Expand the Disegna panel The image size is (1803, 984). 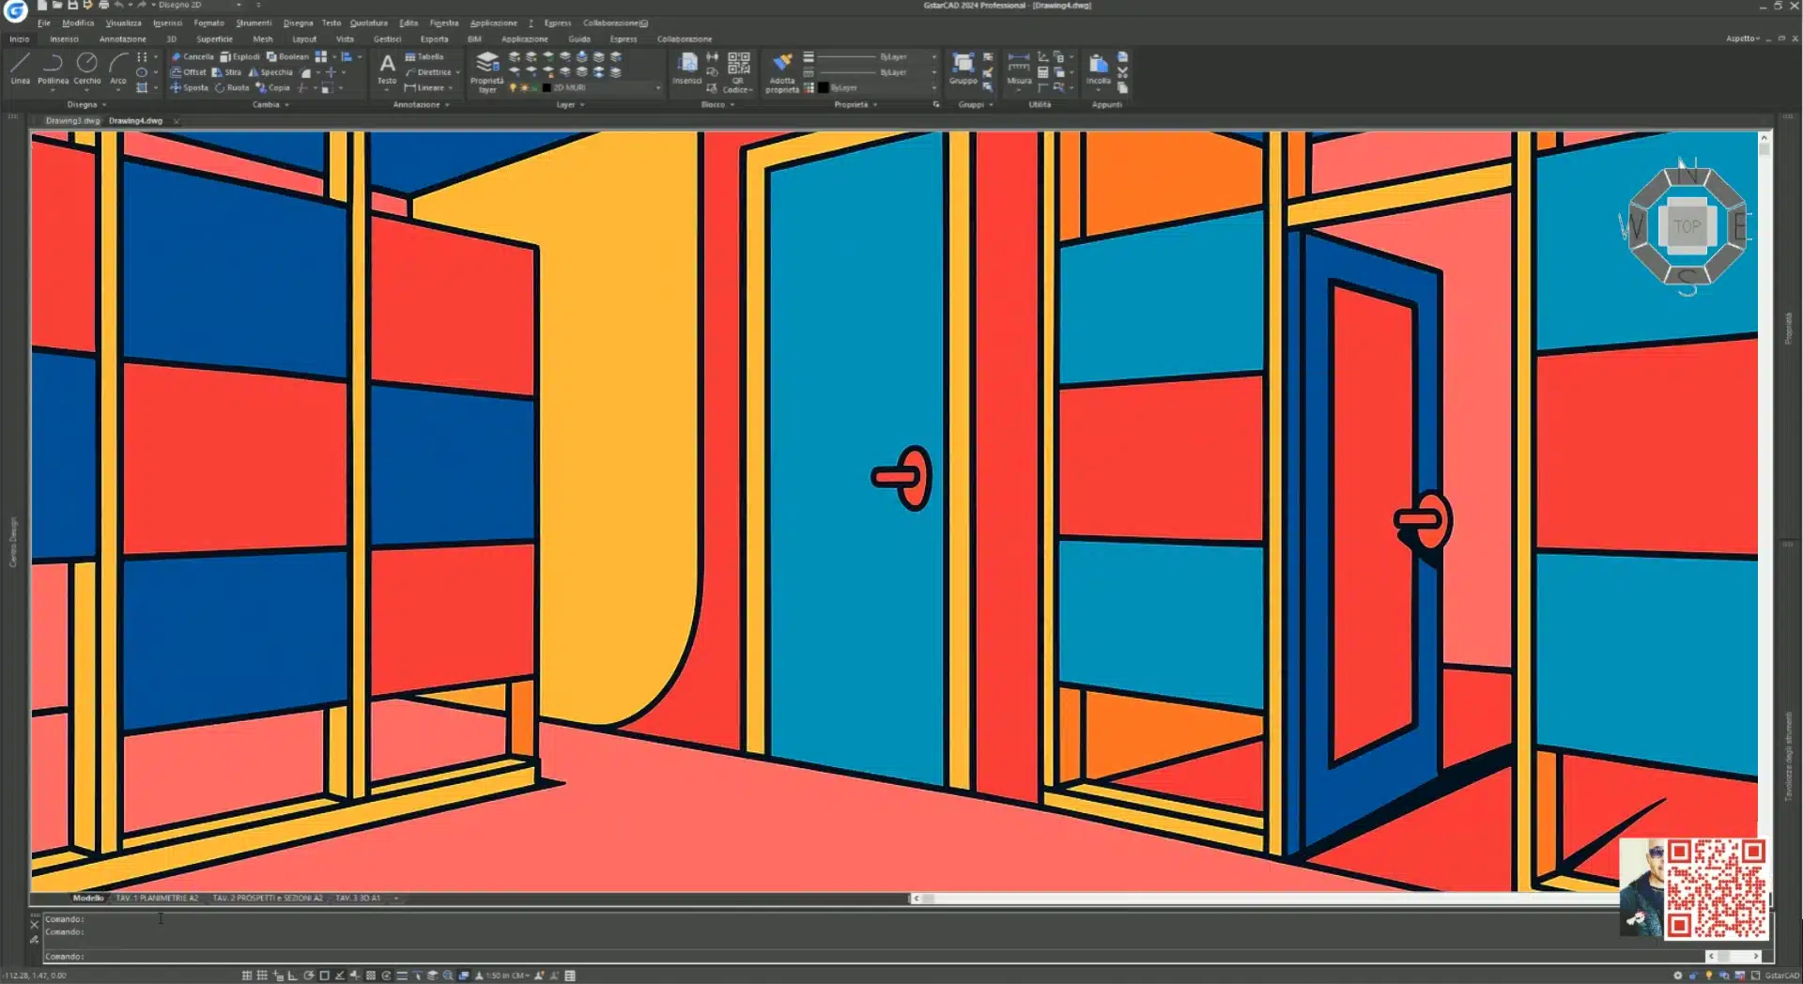pos(86,105)
